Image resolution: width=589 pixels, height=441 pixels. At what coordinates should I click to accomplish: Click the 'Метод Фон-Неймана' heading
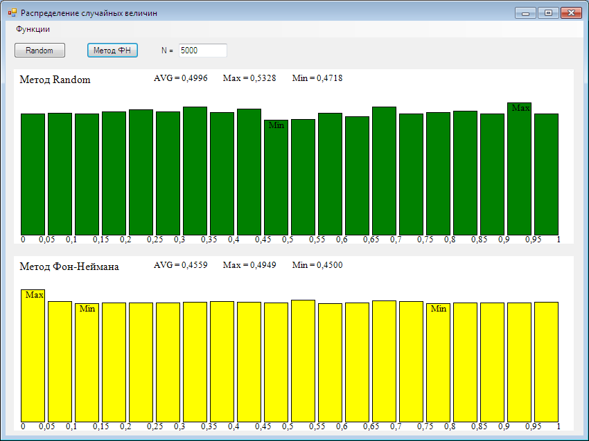coord(69,267)
